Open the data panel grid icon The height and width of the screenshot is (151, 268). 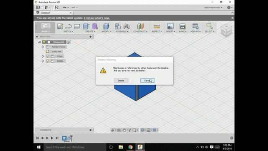click(x=38, y=8)
